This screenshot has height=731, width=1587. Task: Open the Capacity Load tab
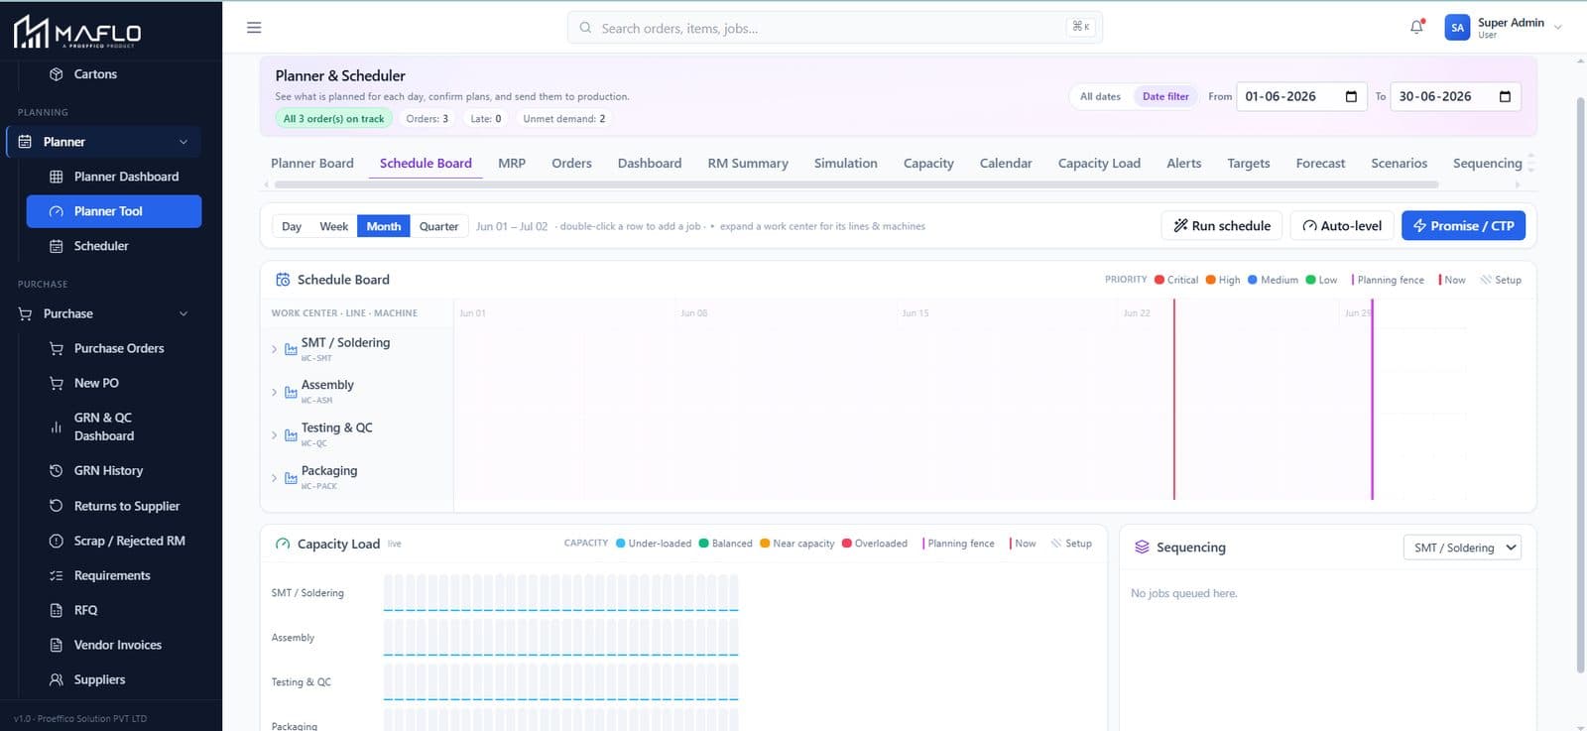click(x=1099, y=163)
